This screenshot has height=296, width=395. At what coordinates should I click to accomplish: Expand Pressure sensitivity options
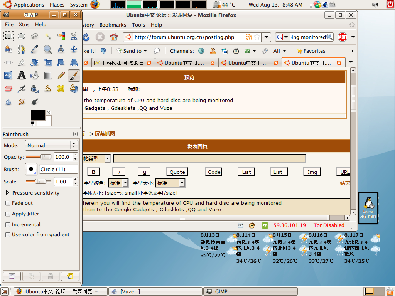pyautogui.click(x=7, y=193)
